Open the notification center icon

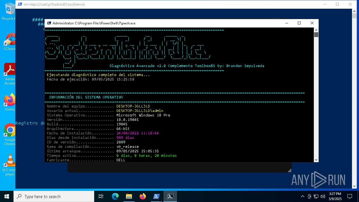coord(350,196)
